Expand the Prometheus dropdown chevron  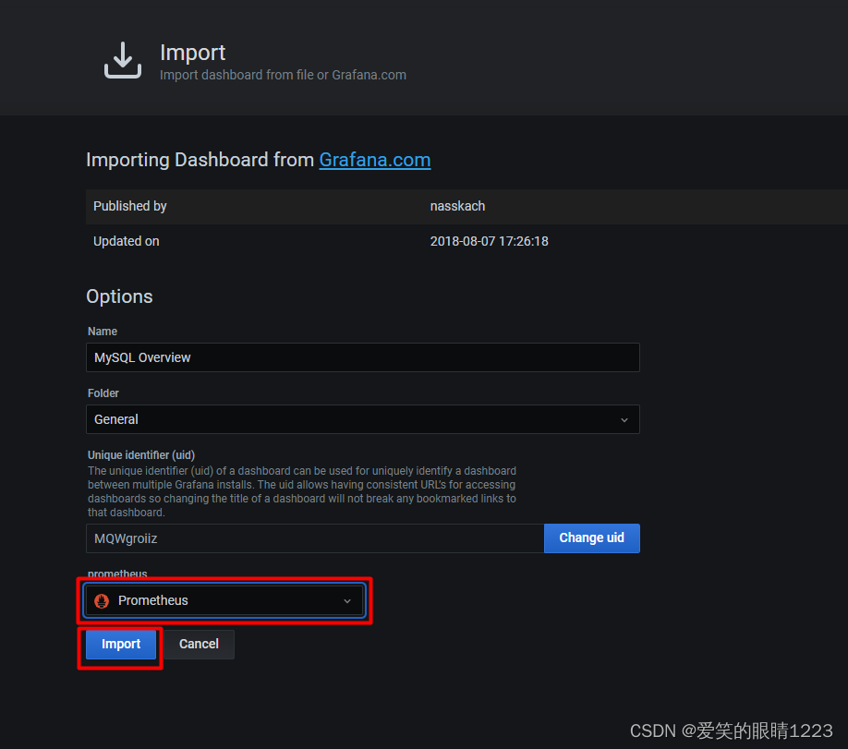[347, 601]
